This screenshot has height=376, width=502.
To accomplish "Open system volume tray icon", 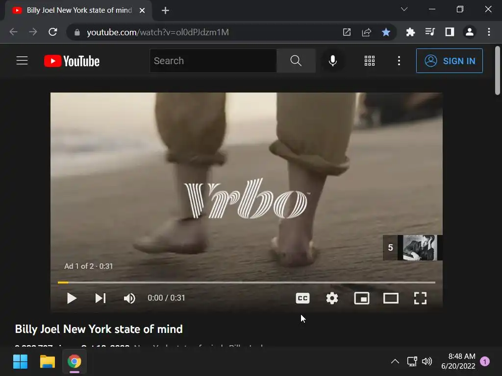I will point(427,361).
